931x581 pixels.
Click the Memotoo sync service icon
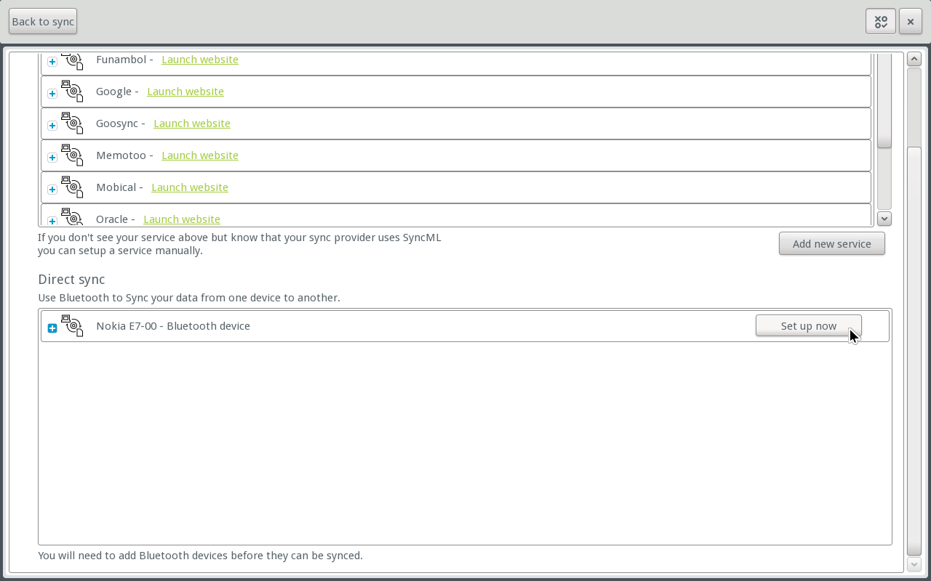pyautogui.click(x=72, y=155)
